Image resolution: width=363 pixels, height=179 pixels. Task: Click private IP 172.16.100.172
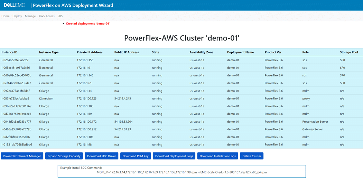click(86, 122)
